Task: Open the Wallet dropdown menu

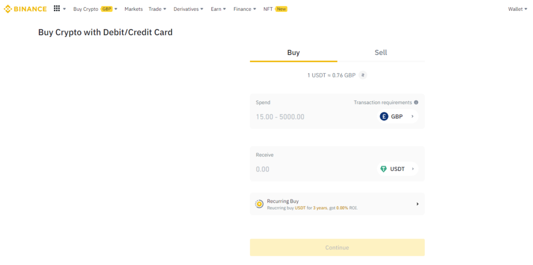Action: [517, 9]
